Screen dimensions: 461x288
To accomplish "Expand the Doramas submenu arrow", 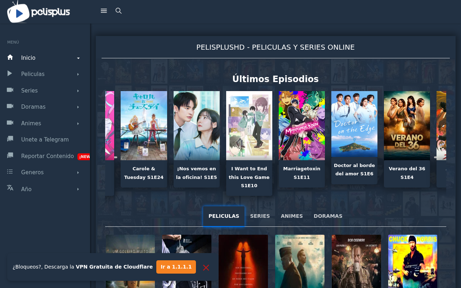I will [78, 107].
